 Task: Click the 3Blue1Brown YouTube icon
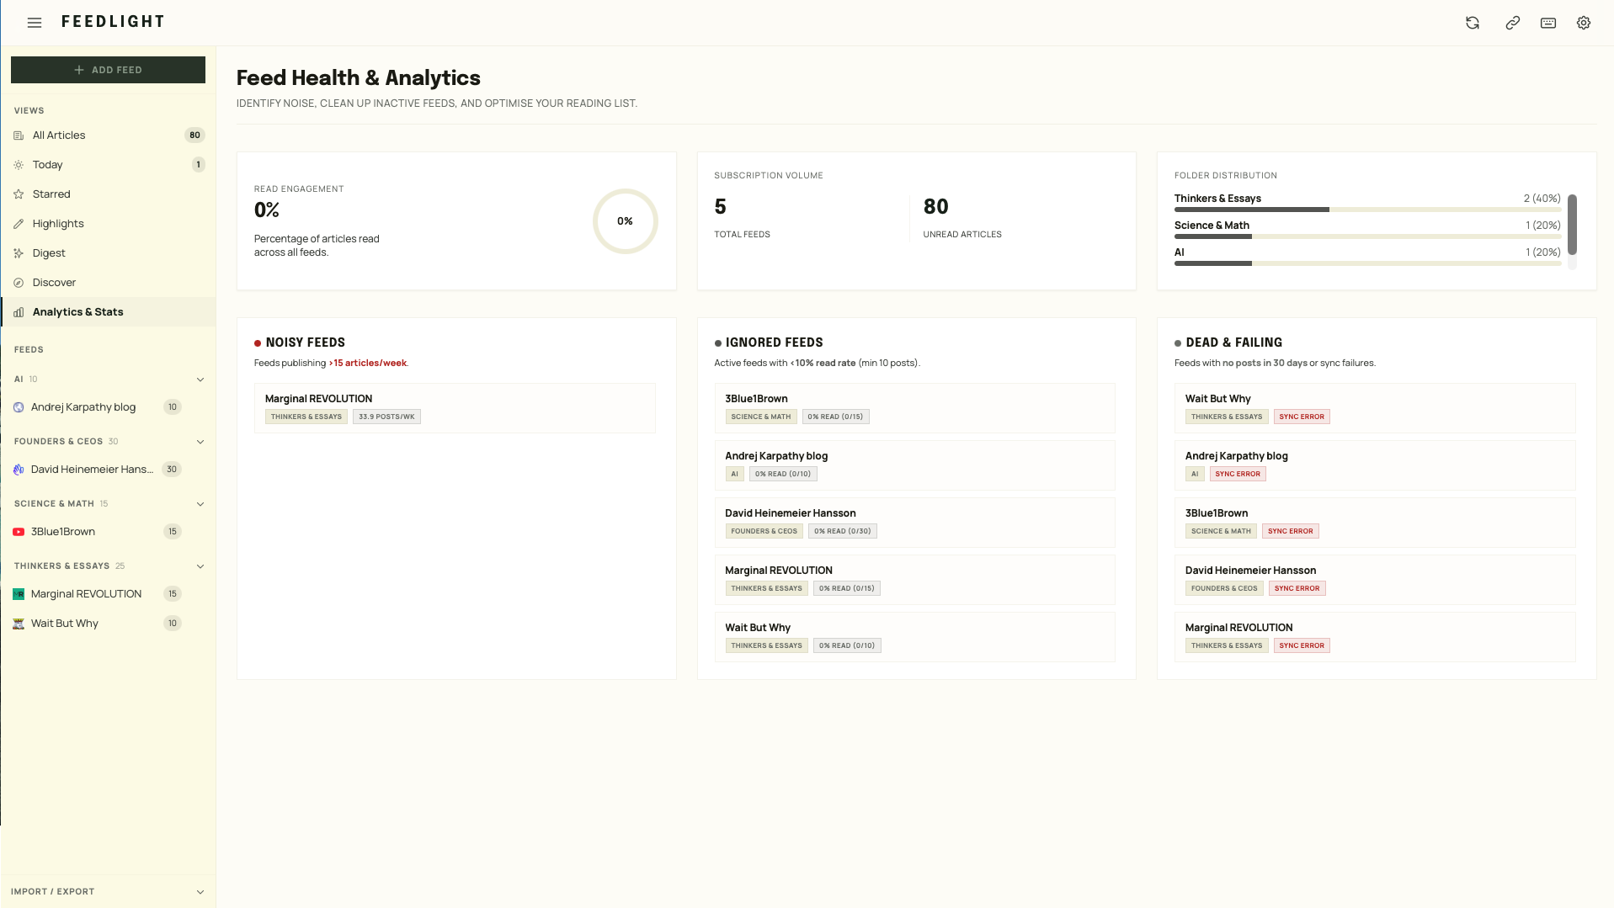[19, 532]
